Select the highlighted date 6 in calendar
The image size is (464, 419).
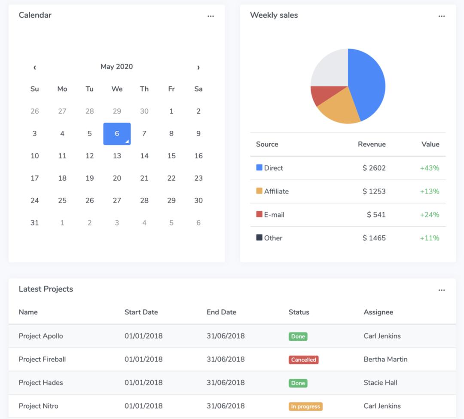(117, 133)
